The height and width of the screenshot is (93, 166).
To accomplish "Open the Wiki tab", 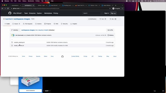I will [56, 24].
